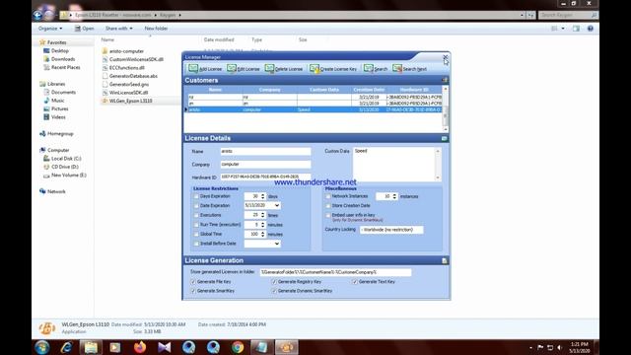
Task: Click the Executions spinner arrows
Action: [x=263, y=215]
